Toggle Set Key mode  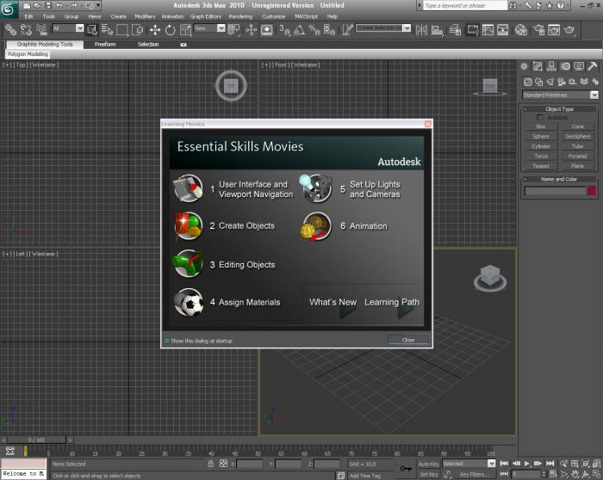tap(429, 475)
